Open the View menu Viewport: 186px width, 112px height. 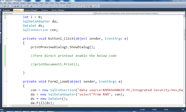pyautogui.click(x=10, y=3)
